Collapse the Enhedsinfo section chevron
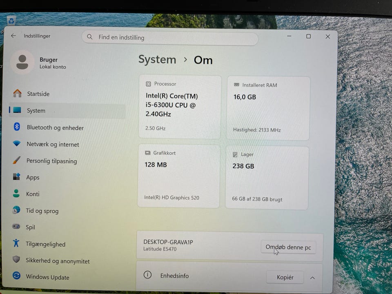Viewport: 392px width, 294px height. click(x=312, y=278)
